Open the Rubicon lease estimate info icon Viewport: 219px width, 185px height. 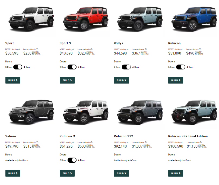(x=200, y=49)
